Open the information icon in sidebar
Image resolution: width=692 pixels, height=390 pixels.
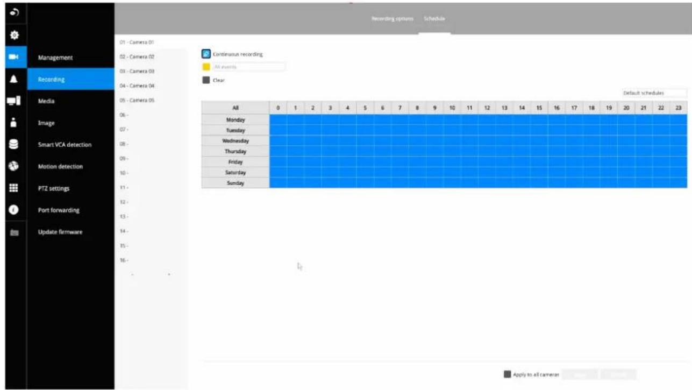tap(13, 210)
